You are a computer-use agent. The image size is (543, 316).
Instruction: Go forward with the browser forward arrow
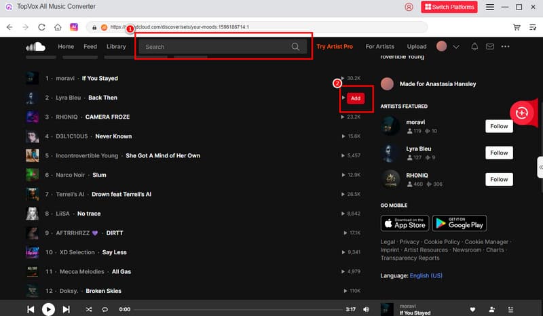coord(25,27)
